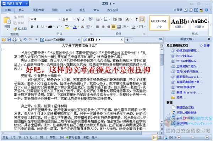
Task: Adjust the zoom slider in status bar
Action: coord(193,137)
